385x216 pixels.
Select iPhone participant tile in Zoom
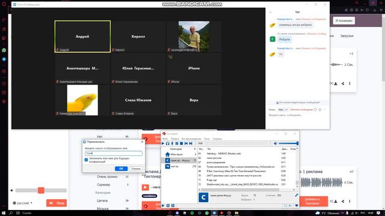[x=194, y=68]
